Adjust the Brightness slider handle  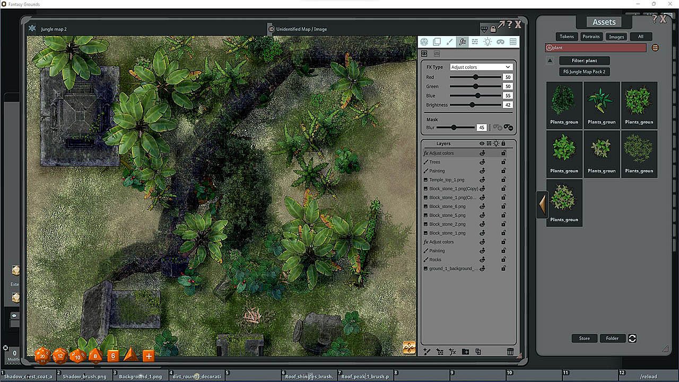click(472, 105)
